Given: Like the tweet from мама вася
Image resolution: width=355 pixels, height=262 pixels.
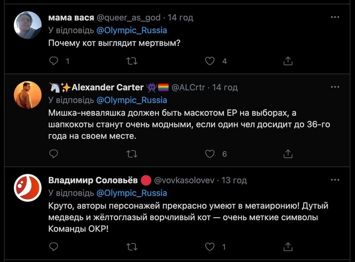Looking at the screenshot, I should [x=210, y=61].
